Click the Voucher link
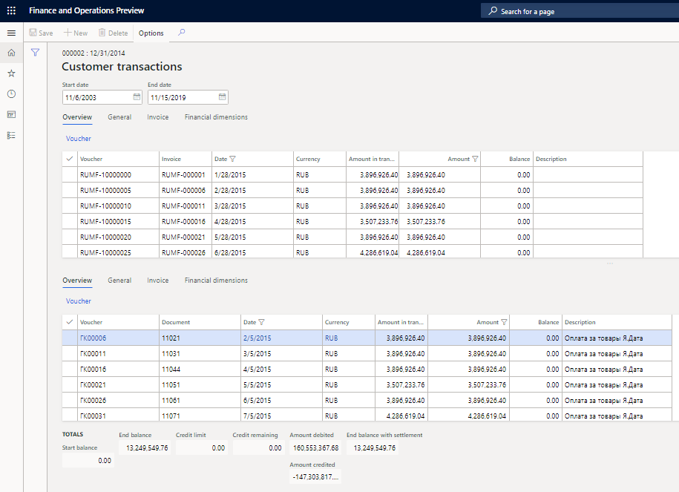Viewport: 679px width, 492px height. (x=78, y=138)
